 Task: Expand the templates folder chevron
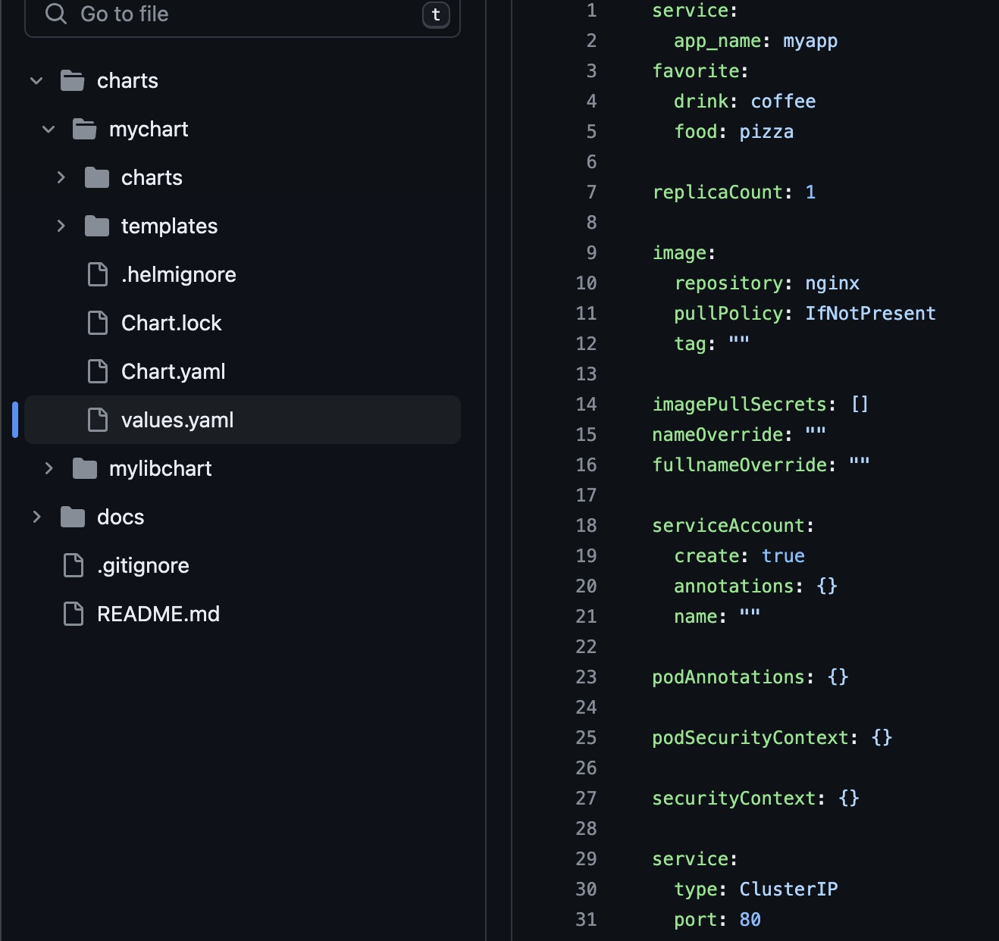pos(61,226)
